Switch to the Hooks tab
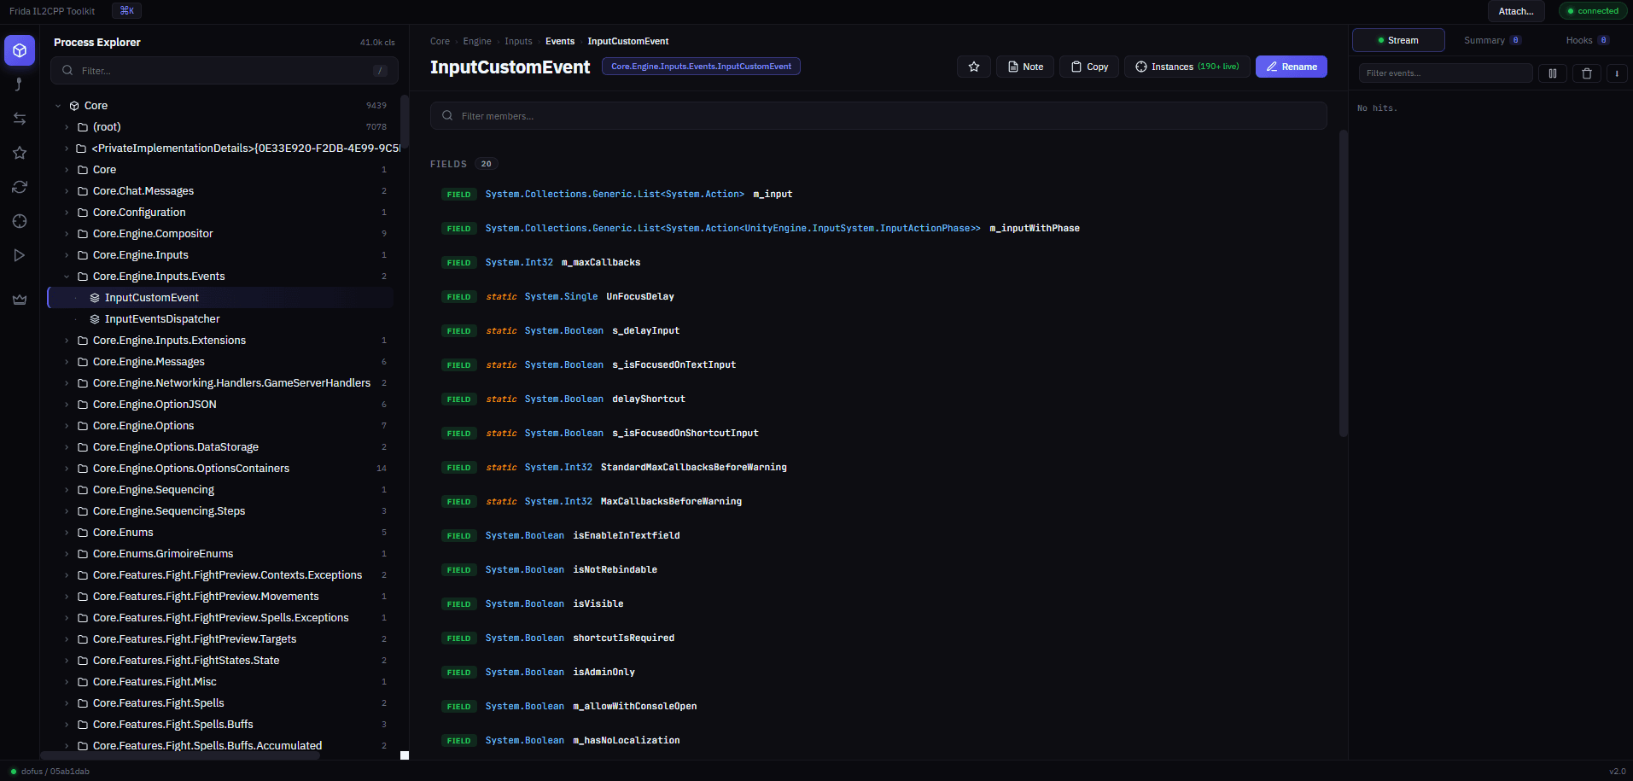 click(x=1587, y=40)
